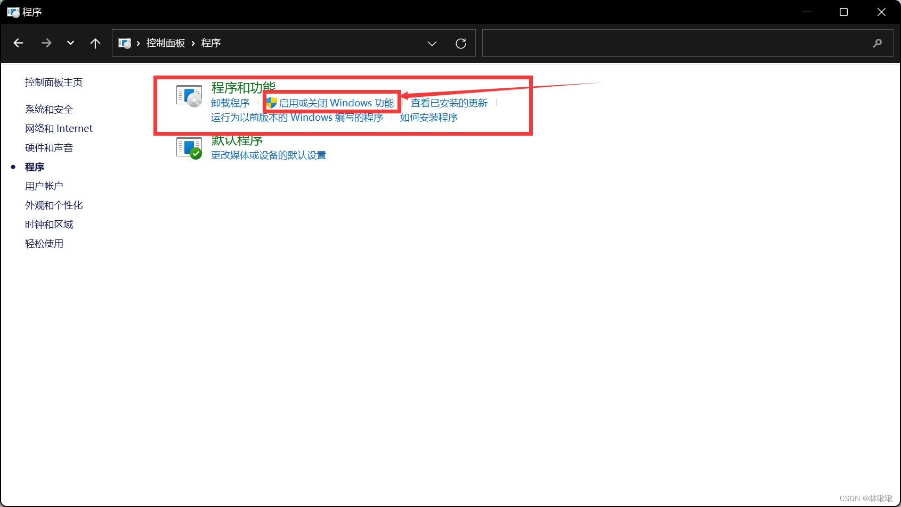
Task: Click the Control Panel icon in address bar
Action: pos(125,43)
